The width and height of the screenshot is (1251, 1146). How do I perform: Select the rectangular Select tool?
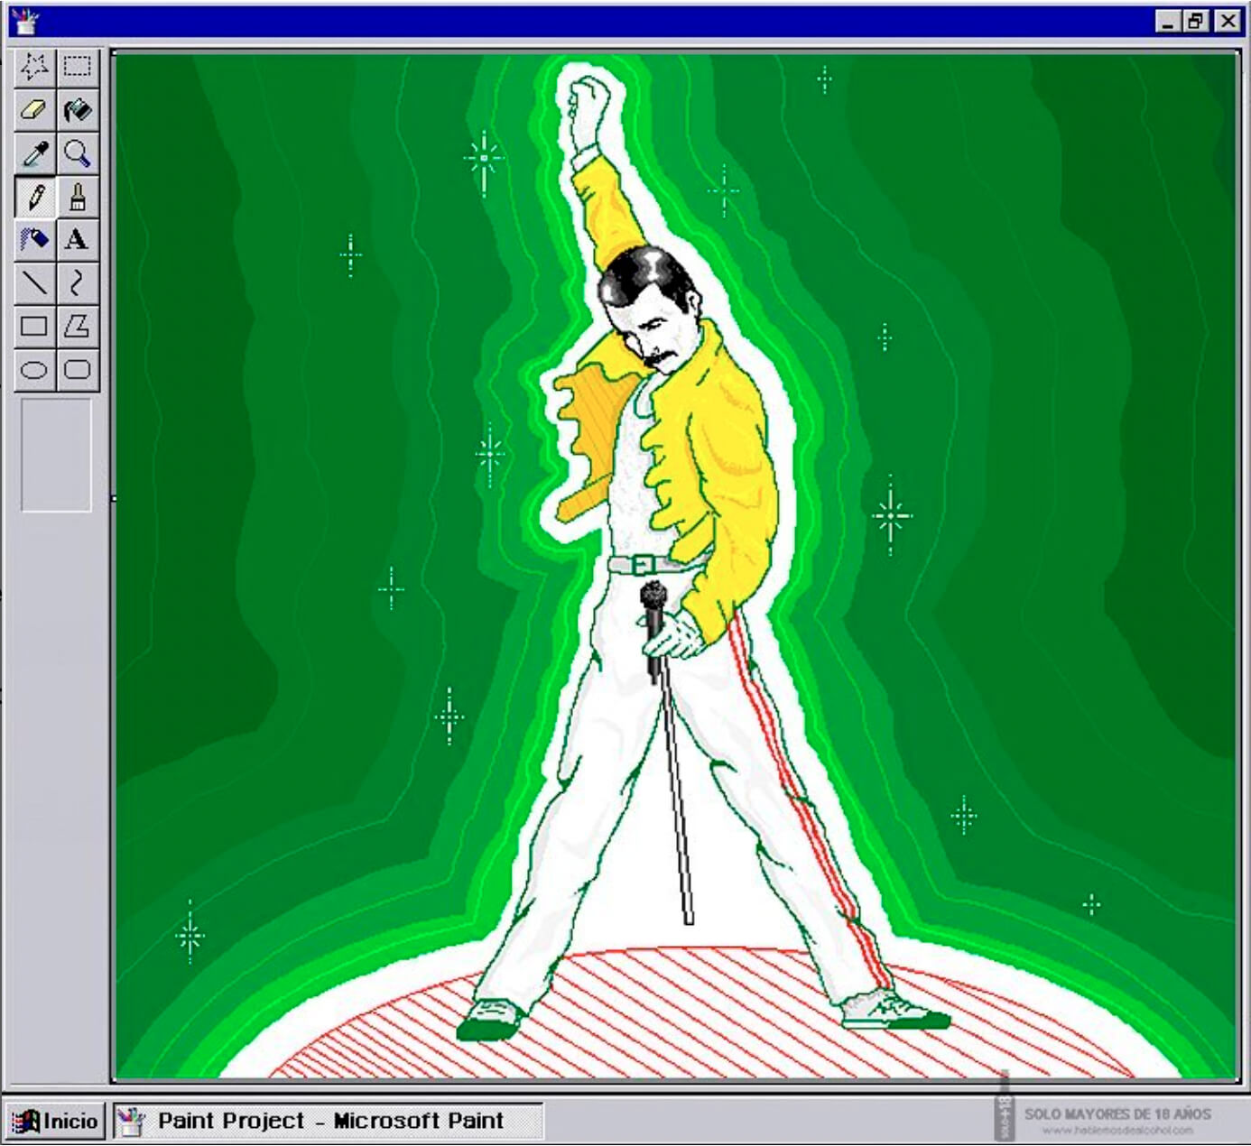[x=78, y=67]
